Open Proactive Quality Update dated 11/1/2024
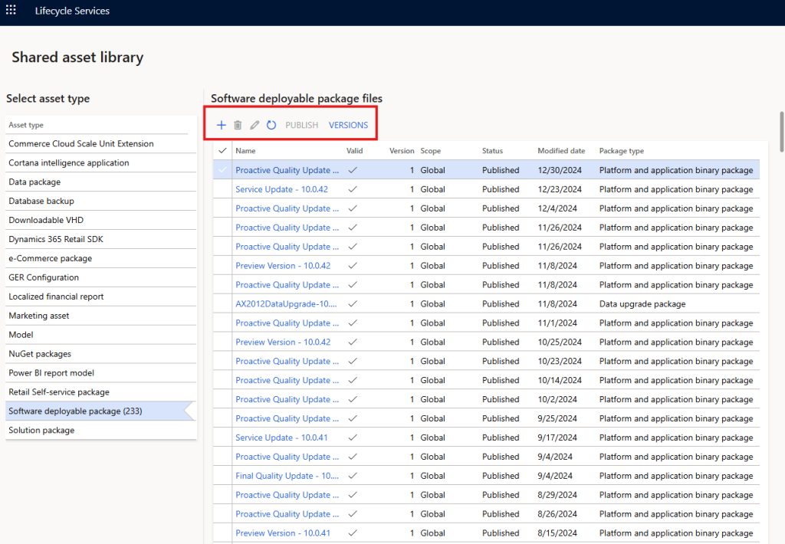The height and width of the screenshot is (544, 785). point(287,323)
